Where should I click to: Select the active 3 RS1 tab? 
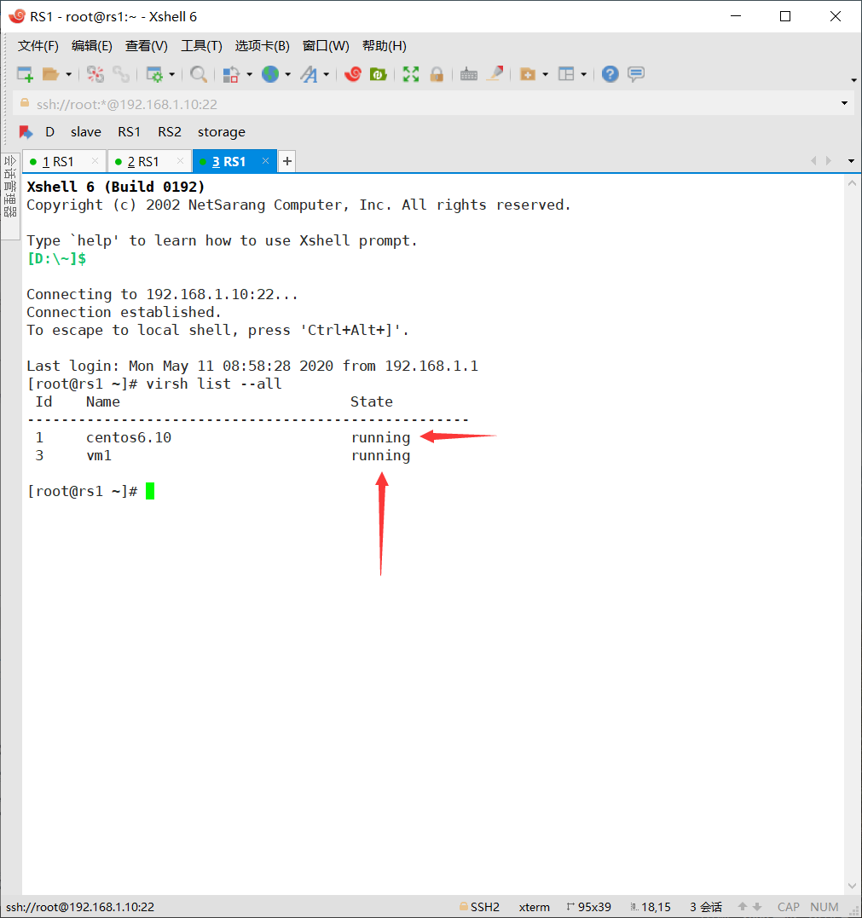pyautogui.click(x=229, y=162)
